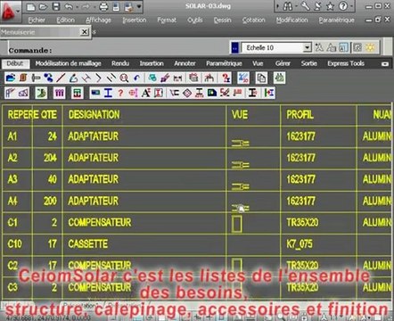This screenshot has width=394, height=321.
Task: Click the New drawing icon in quick access toolbar
Action: click(31, 7)
